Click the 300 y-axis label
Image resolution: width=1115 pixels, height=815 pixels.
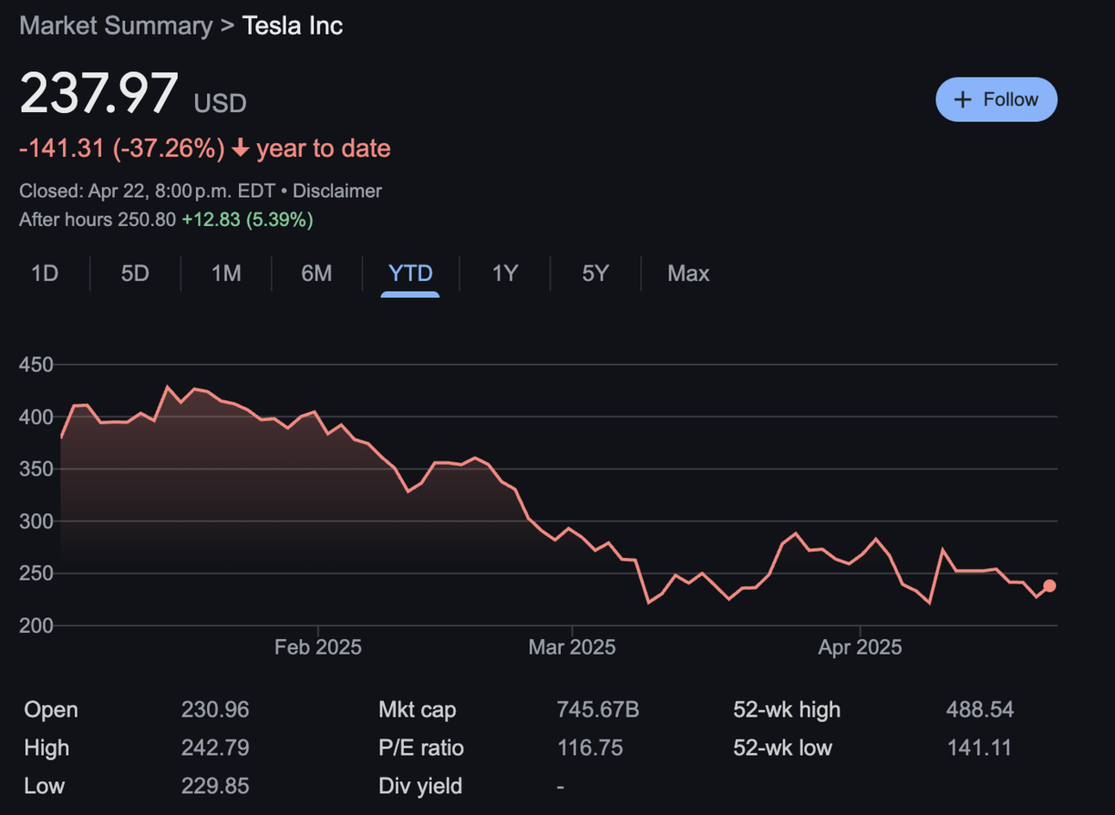click(x=36, y=521)
